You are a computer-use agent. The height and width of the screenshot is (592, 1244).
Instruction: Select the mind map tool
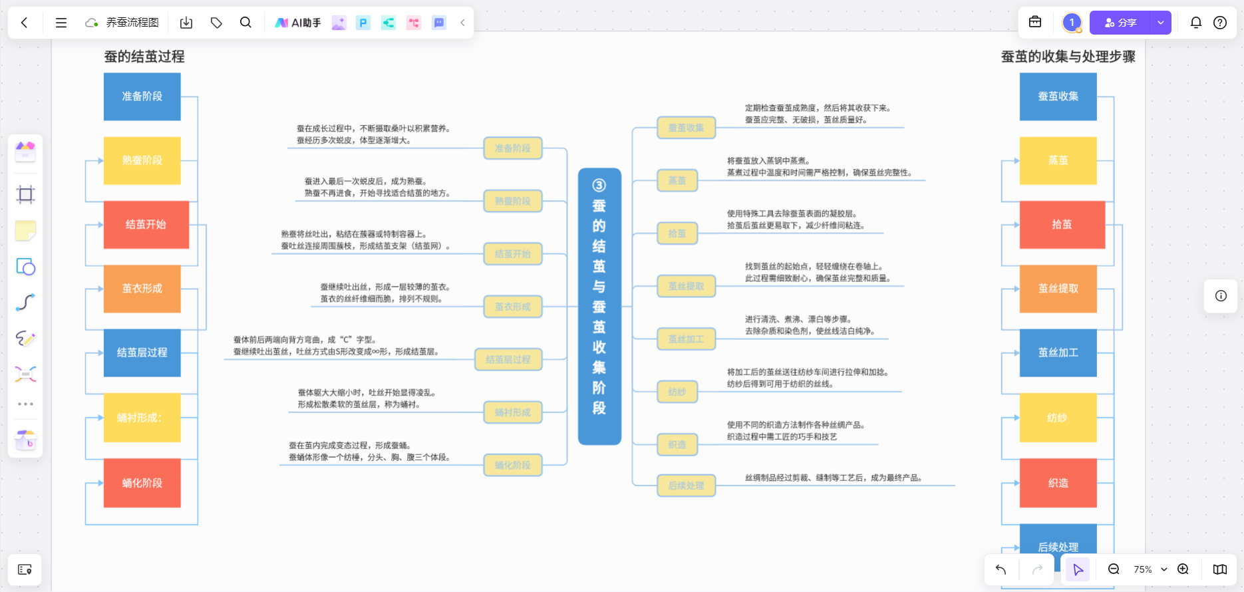[x=25, y=374]
